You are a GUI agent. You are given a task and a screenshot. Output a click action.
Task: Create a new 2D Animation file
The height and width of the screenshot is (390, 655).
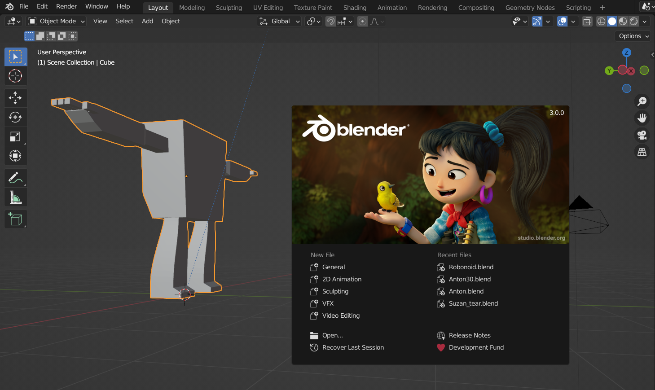click(335, 279)
